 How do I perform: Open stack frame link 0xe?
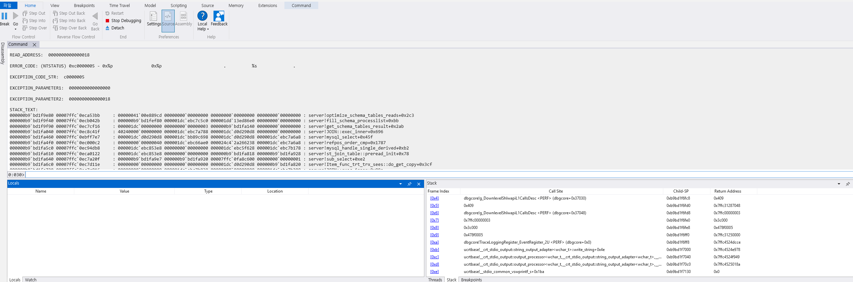(434, 272)
